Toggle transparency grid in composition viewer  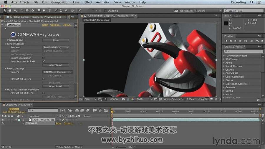point(160,99)
